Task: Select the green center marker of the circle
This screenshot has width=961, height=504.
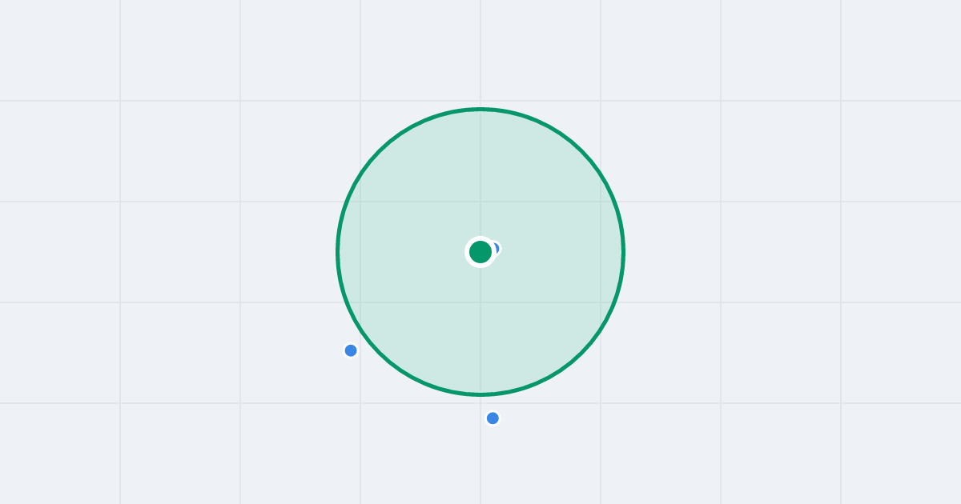Action: coord(480,252)
